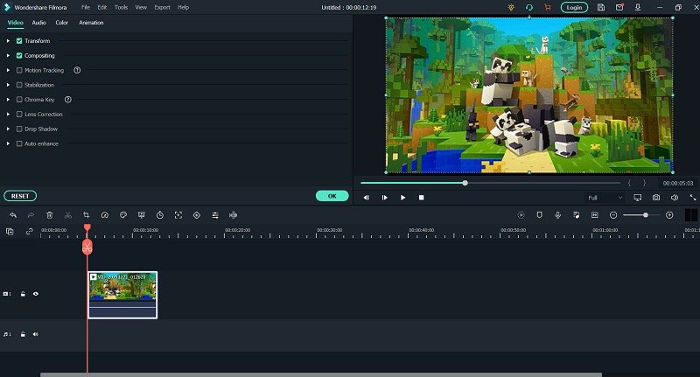Click the redo arrow in timeline toolbar
The width and height of the screenshot is (700, 377).
coord(31,215)
